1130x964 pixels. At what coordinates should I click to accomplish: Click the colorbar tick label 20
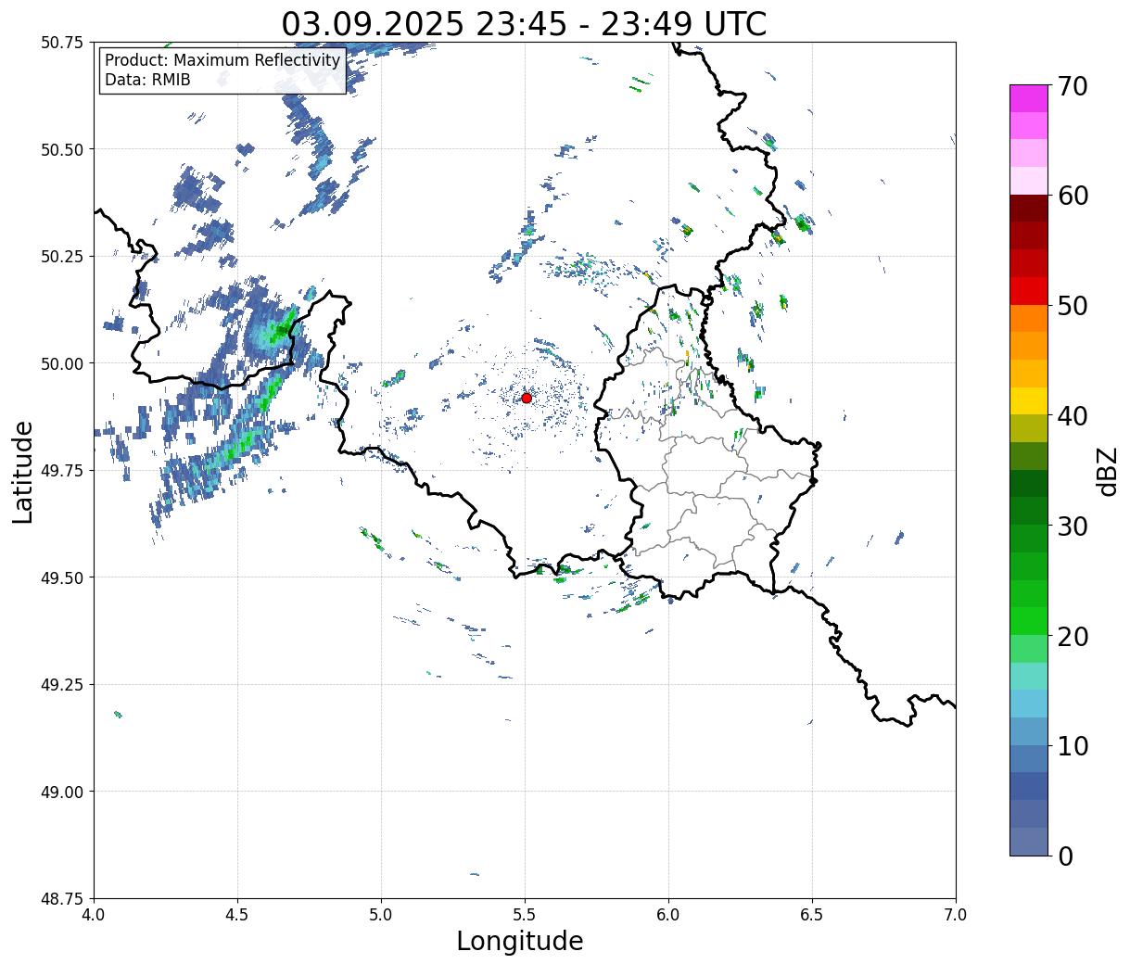[1073, 637]
